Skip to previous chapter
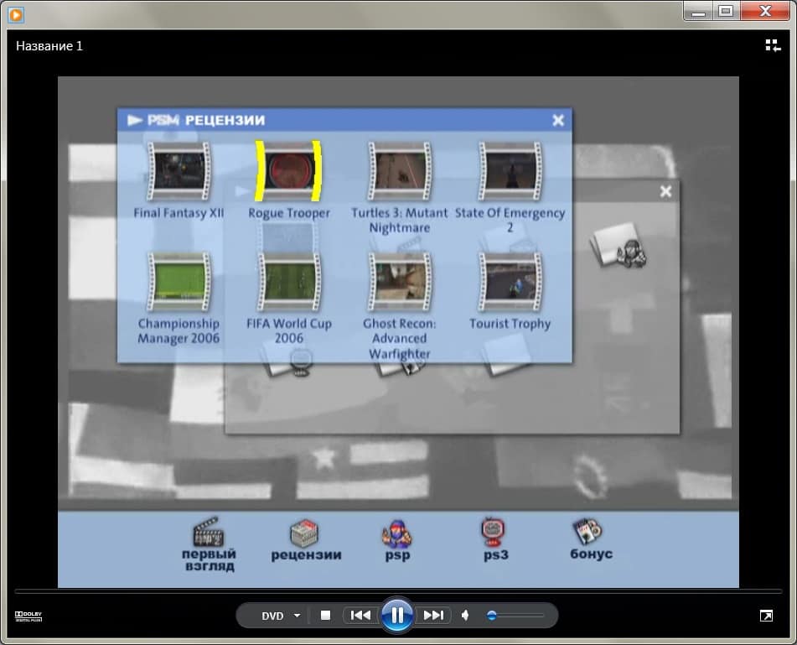797x645 pixels. [x=361, y=616]
